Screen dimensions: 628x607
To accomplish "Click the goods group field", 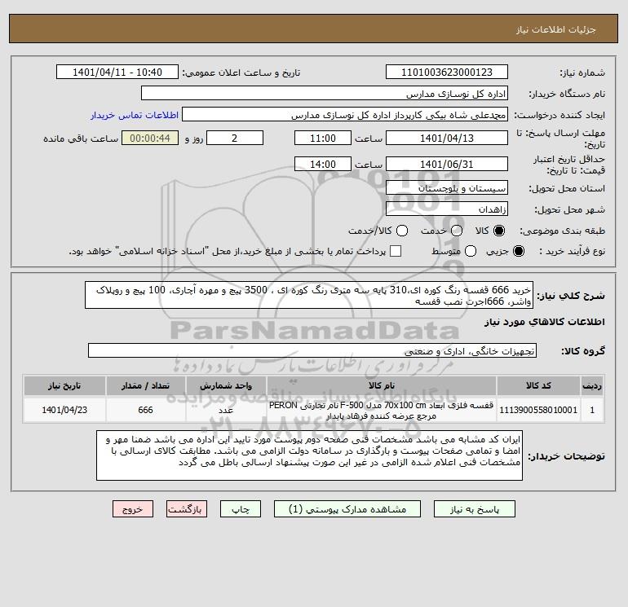I will click(312, 350).
